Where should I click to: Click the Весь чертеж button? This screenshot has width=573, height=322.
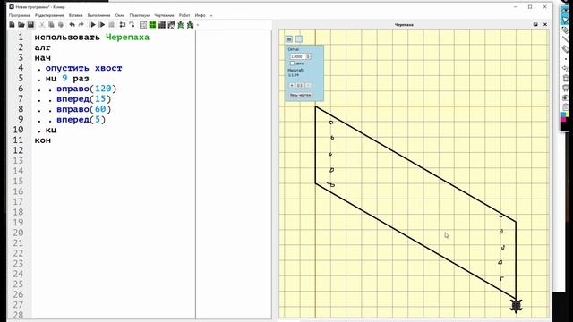tap(301, 95)
